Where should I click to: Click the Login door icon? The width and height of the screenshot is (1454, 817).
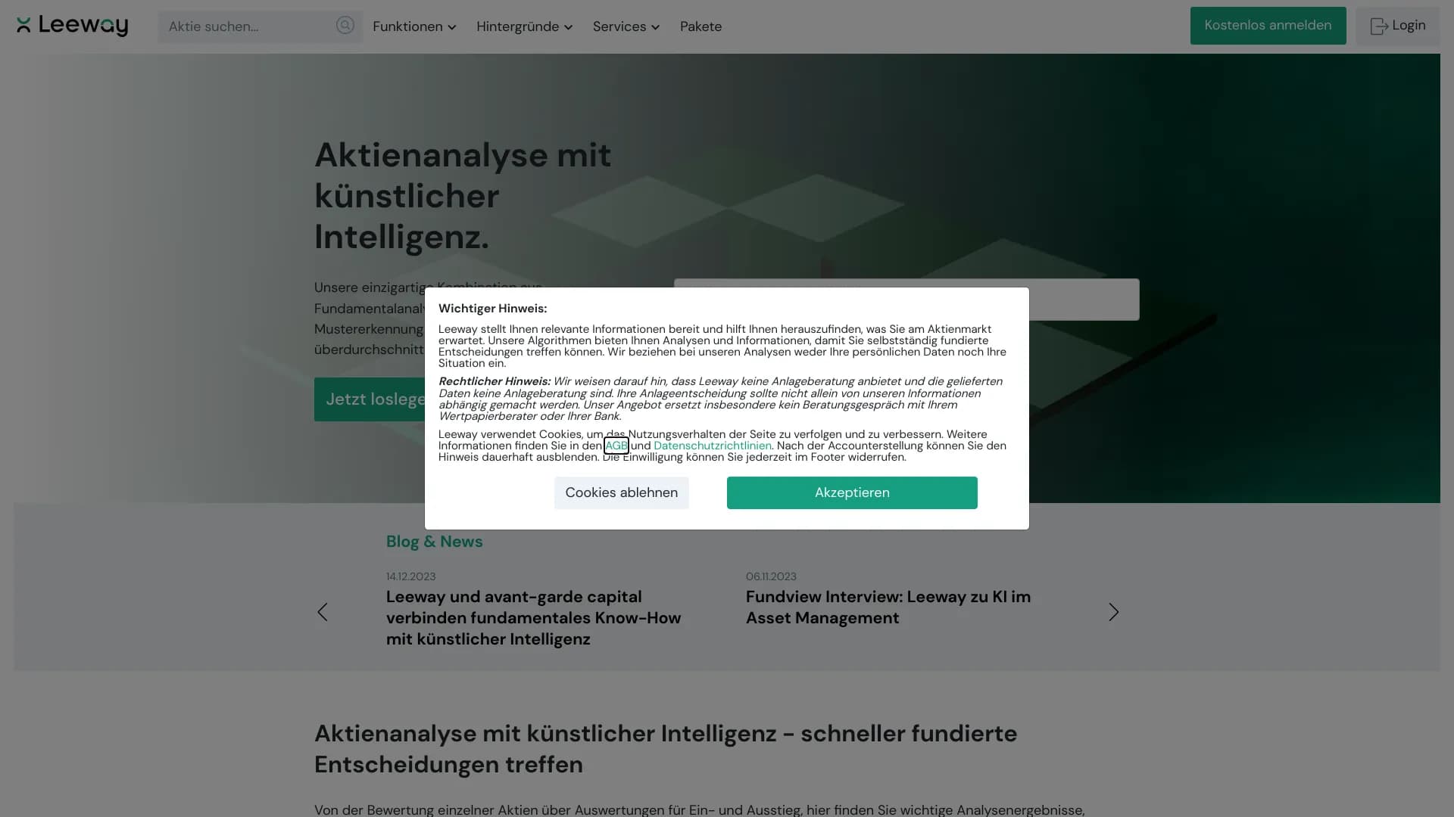(x=1378, y=26)
